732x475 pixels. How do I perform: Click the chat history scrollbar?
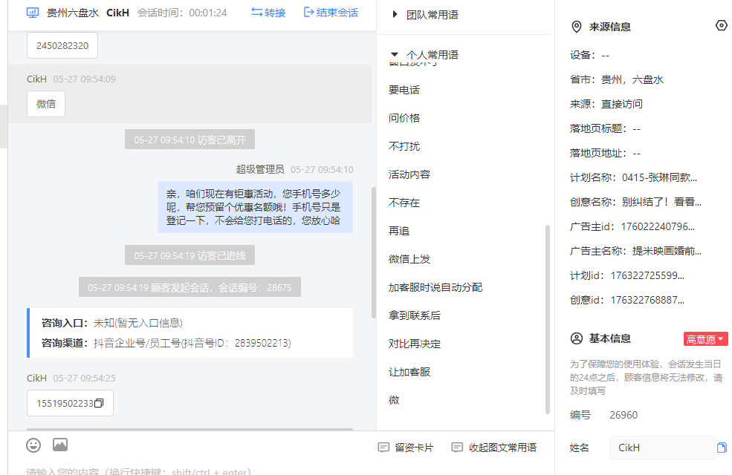click(x=374, y=252)
